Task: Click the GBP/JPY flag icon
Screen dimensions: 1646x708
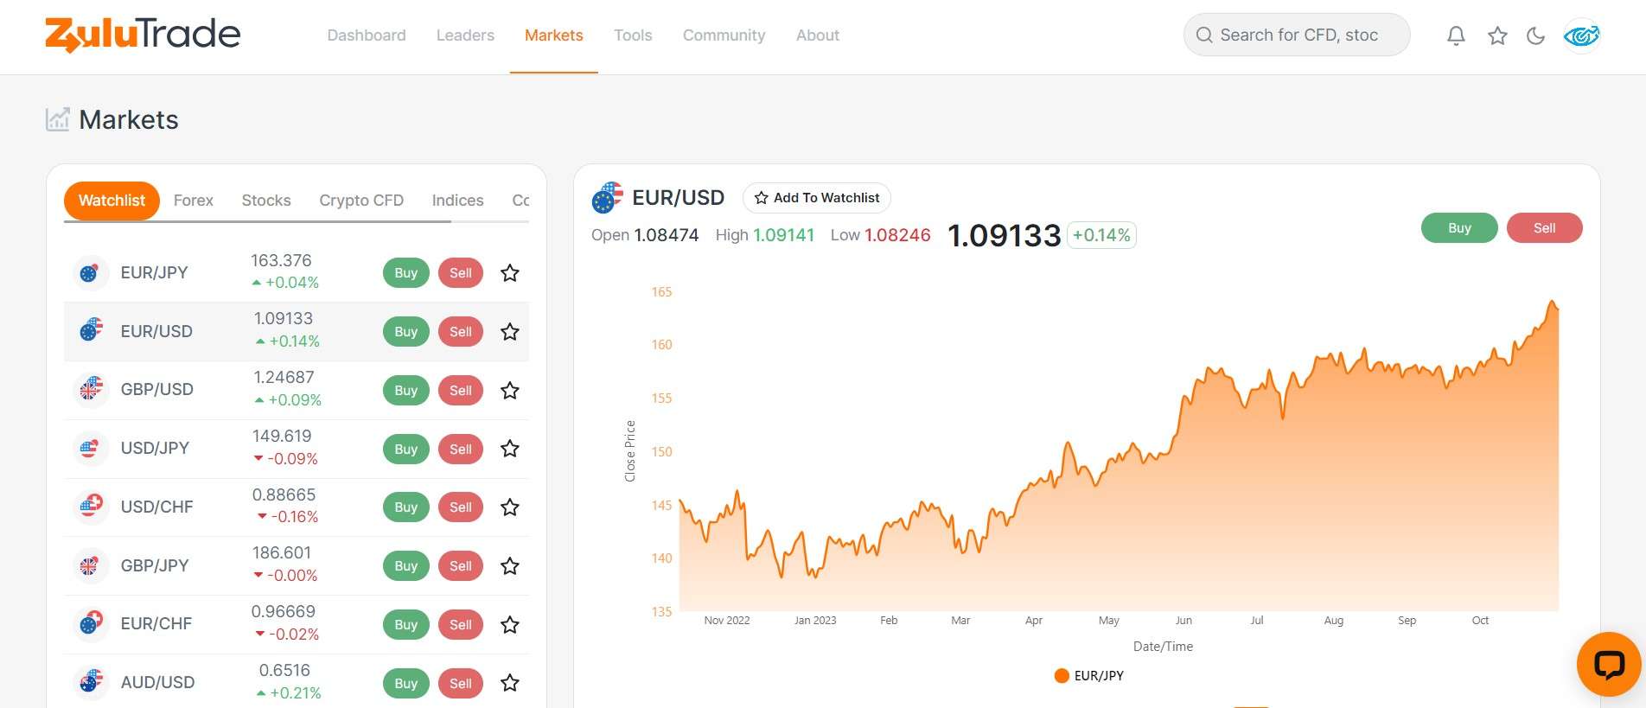Action: click(x=91, y=565)
